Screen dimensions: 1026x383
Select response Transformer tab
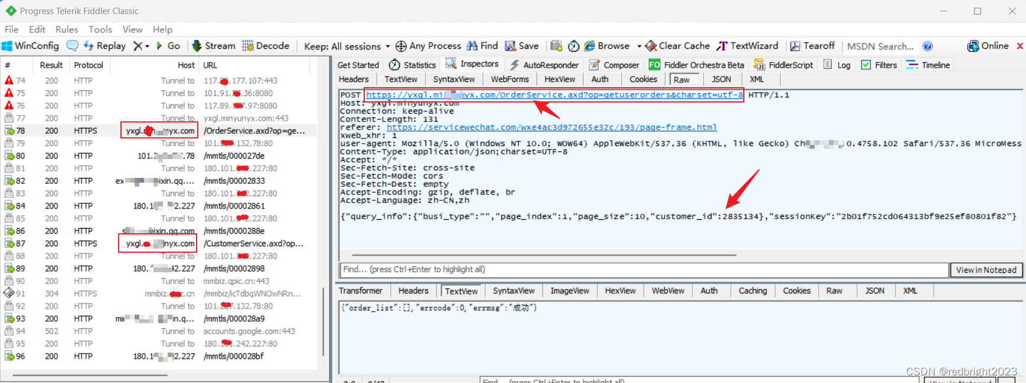(x=361, y=290)
